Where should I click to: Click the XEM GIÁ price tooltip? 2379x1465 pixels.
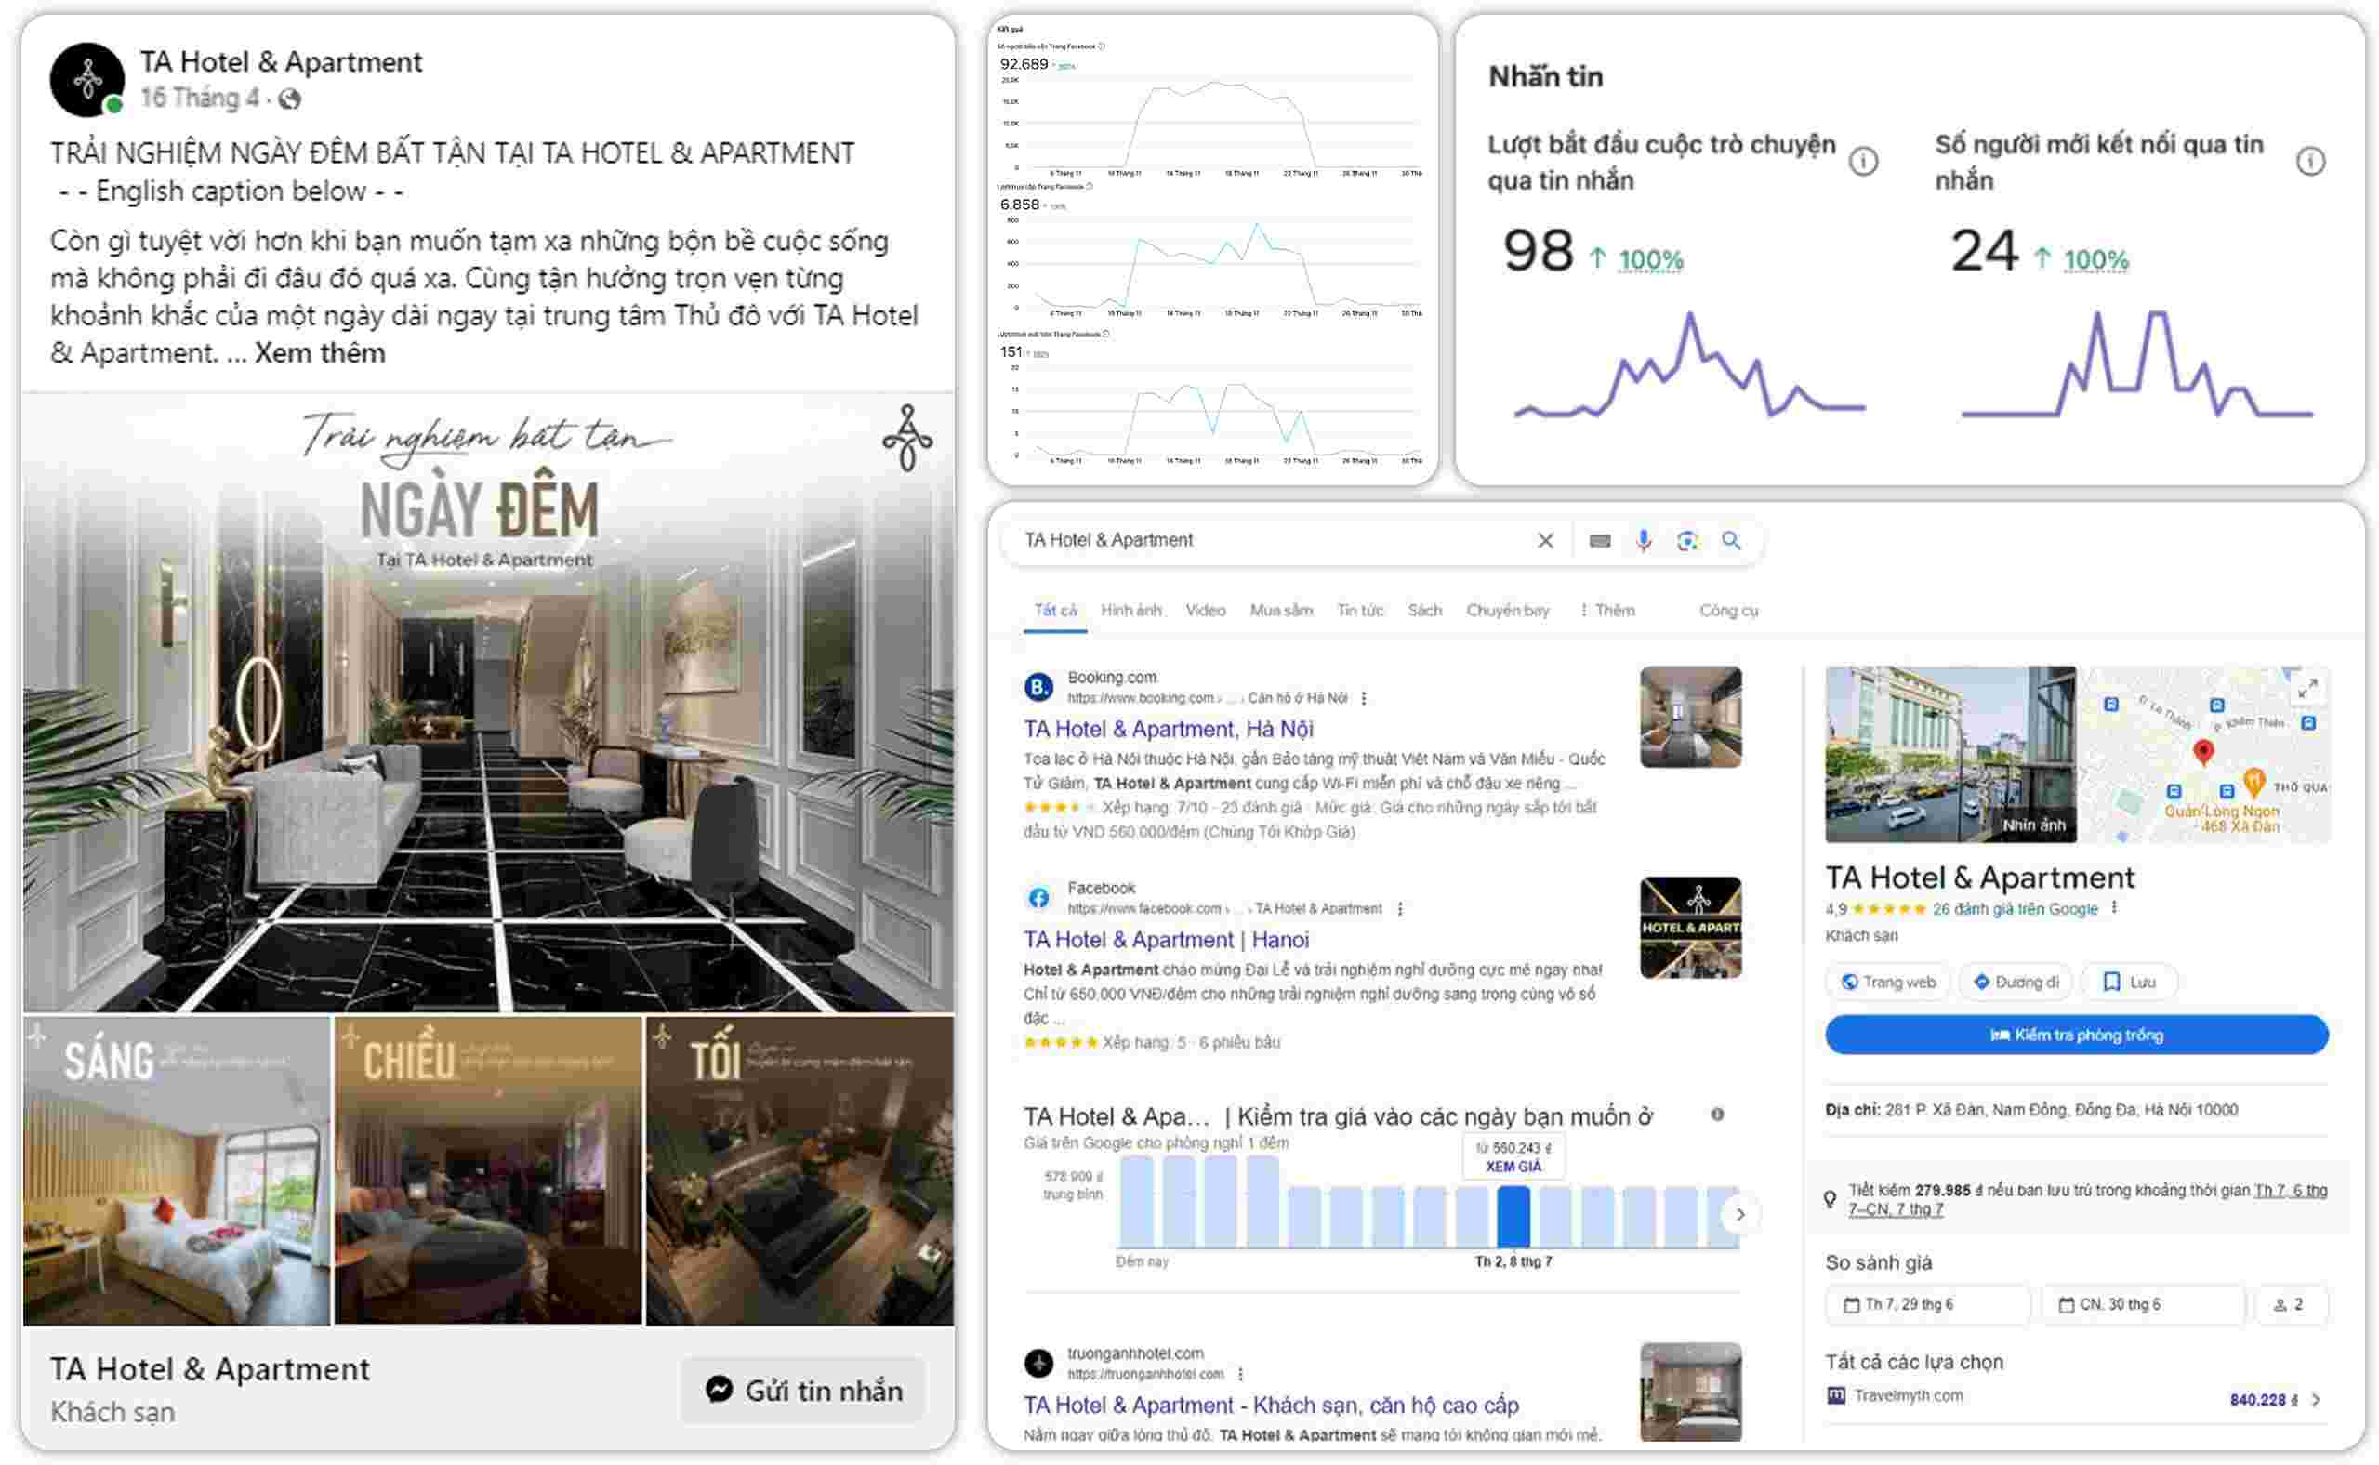(1513, 1157)
